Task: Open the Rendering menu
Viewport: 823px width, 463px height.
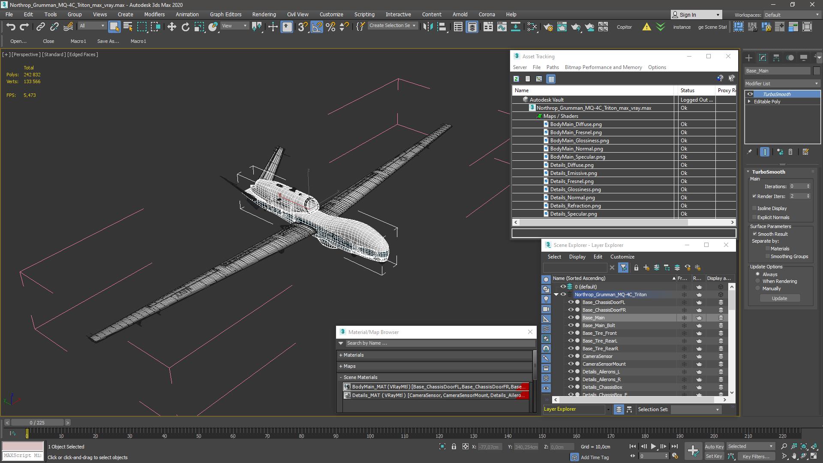Action: [x=264, y=15]
